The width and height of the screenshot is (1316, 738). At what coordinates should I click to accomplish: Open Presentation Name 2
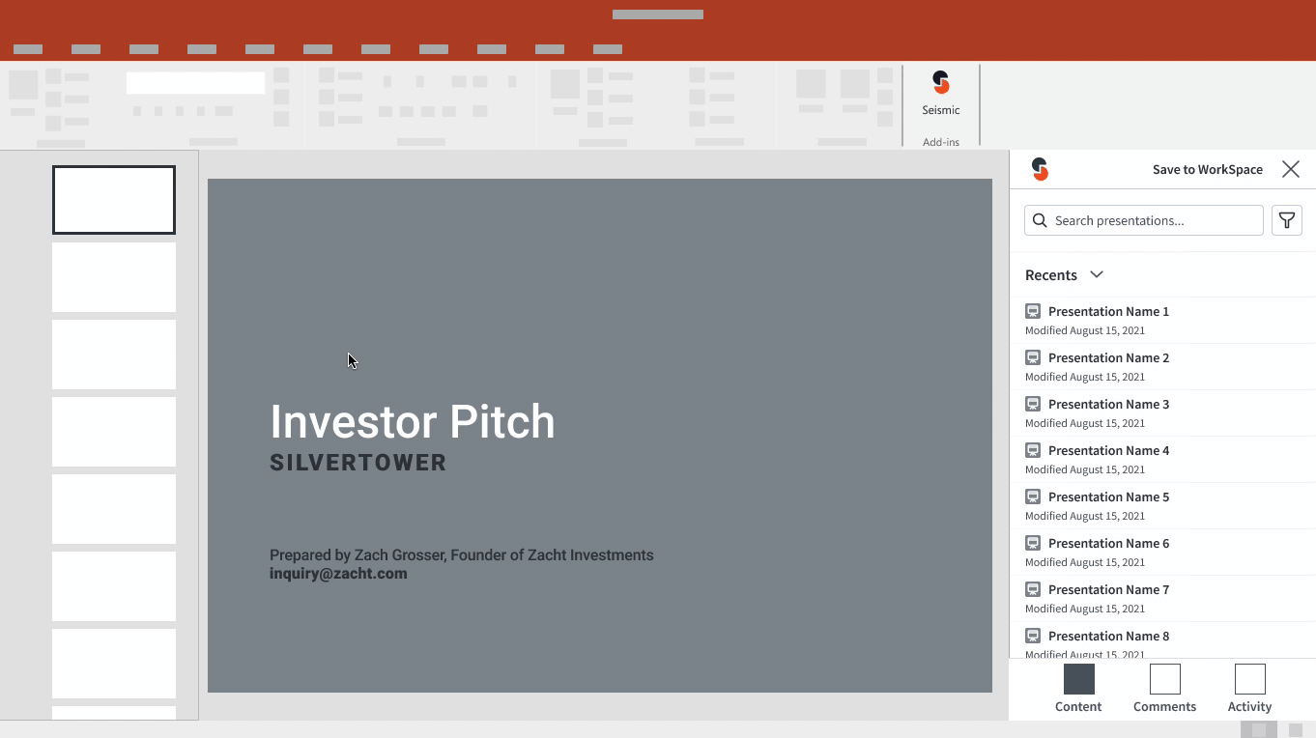pyautogui.click(x=1163, y=366)
